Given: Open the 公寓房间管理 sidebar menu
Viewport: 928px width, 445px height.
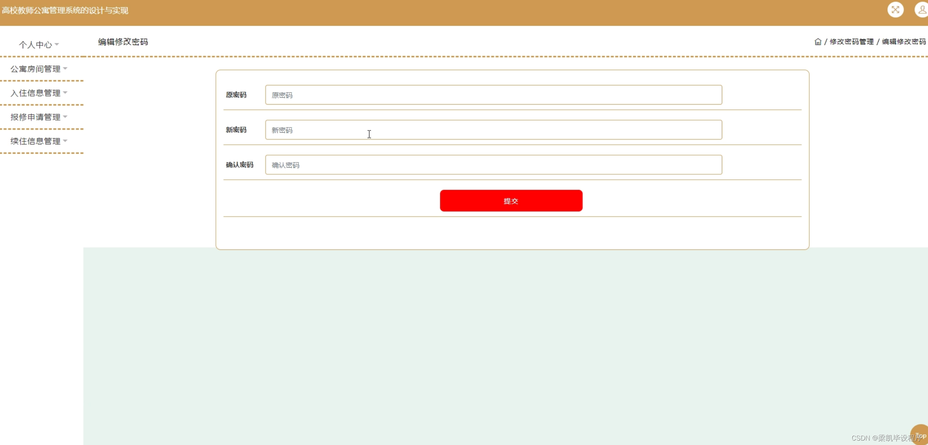Looking at the screenshot, I should click(35, 69).
